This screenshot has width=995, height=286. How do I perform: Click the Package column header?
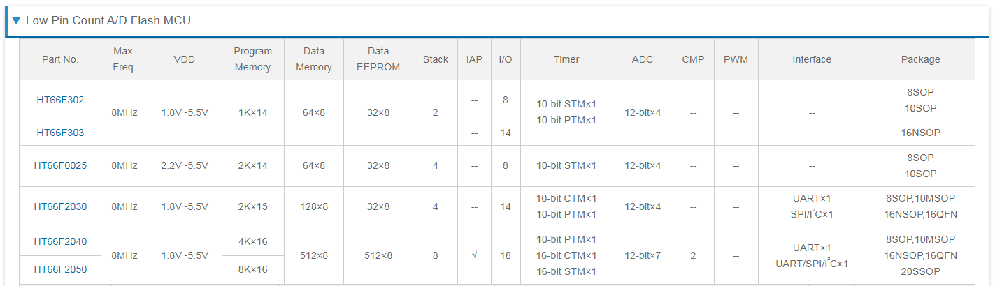pos(920,59)
